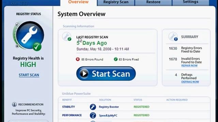
Task: Open the Registry Scan tab
Action: (x=116, y=3)
